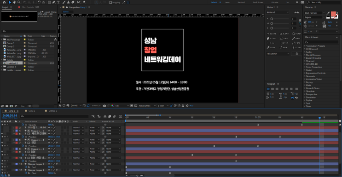Viewport: 342px width, 177px height.
Task: Toggle the Snapping checkbox
Action: [x=110, y=3]
